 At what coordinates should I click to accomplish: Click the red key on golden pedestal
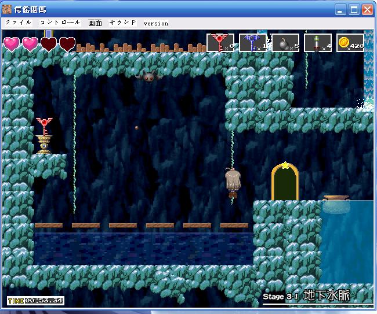point(44,126)
